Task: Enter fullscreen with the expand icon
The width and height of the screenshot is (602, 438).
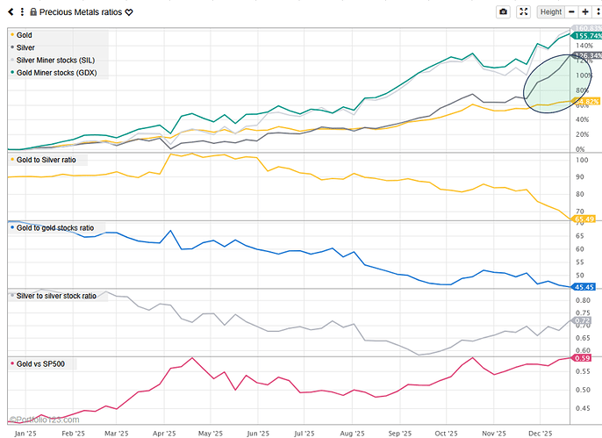Action: click(x=524, y=12)
